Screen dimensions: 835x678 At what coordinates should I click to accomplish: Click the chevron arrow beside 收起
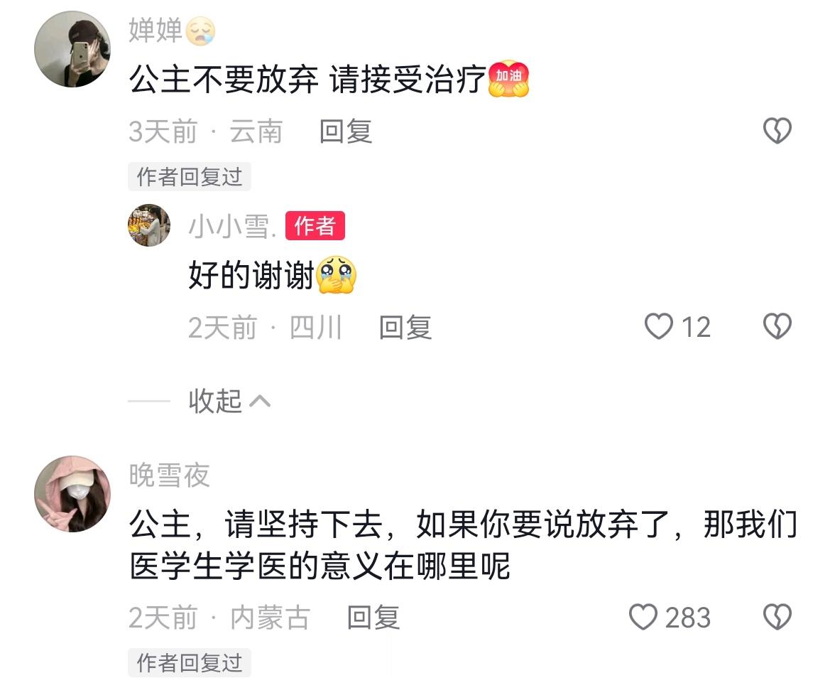[260, 401]
